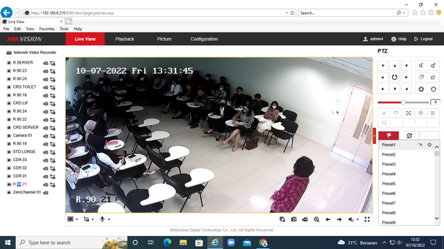Open Favorites menu in browser
The width and height of the screenshot is (444, 249).
tap(46, 29)
